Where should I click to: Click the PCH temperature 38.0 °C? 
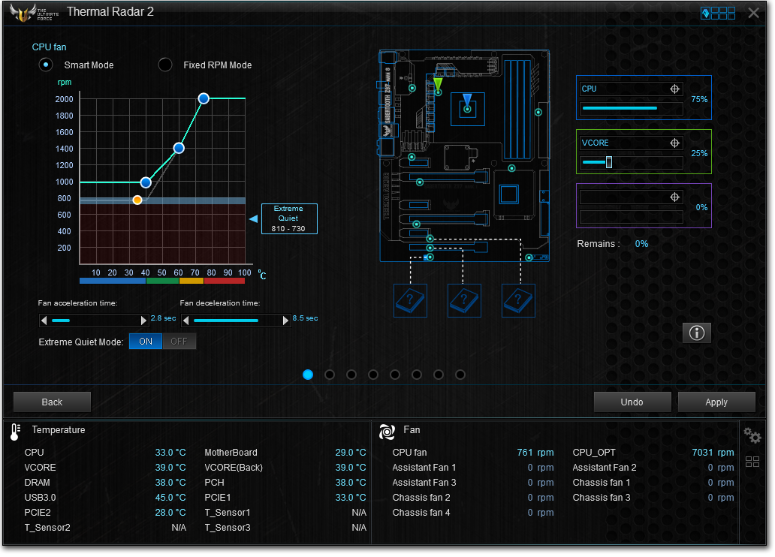351,483
